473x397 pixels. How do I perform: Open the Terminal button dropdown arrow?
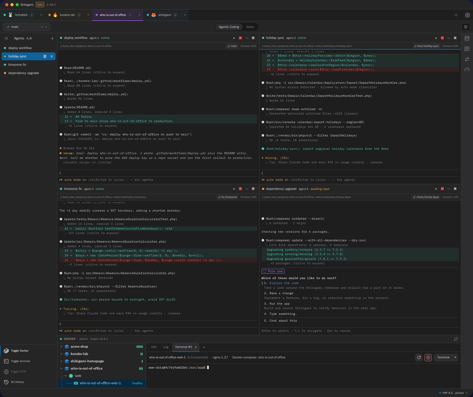(455, 358)
